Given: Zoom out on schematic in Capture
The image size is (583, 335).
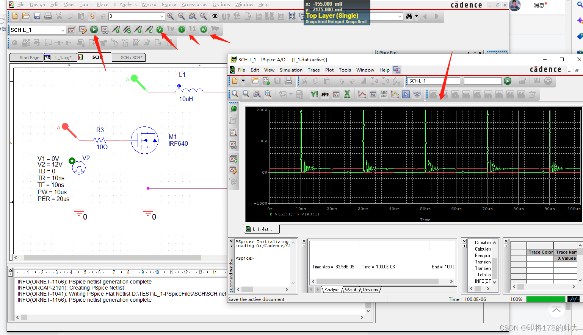Looking at the screenshot, I should [182, 16].
